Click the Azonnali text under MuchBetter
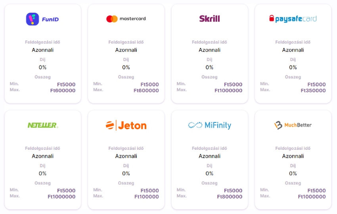This screenshot has width=337, height=214. 293,156
